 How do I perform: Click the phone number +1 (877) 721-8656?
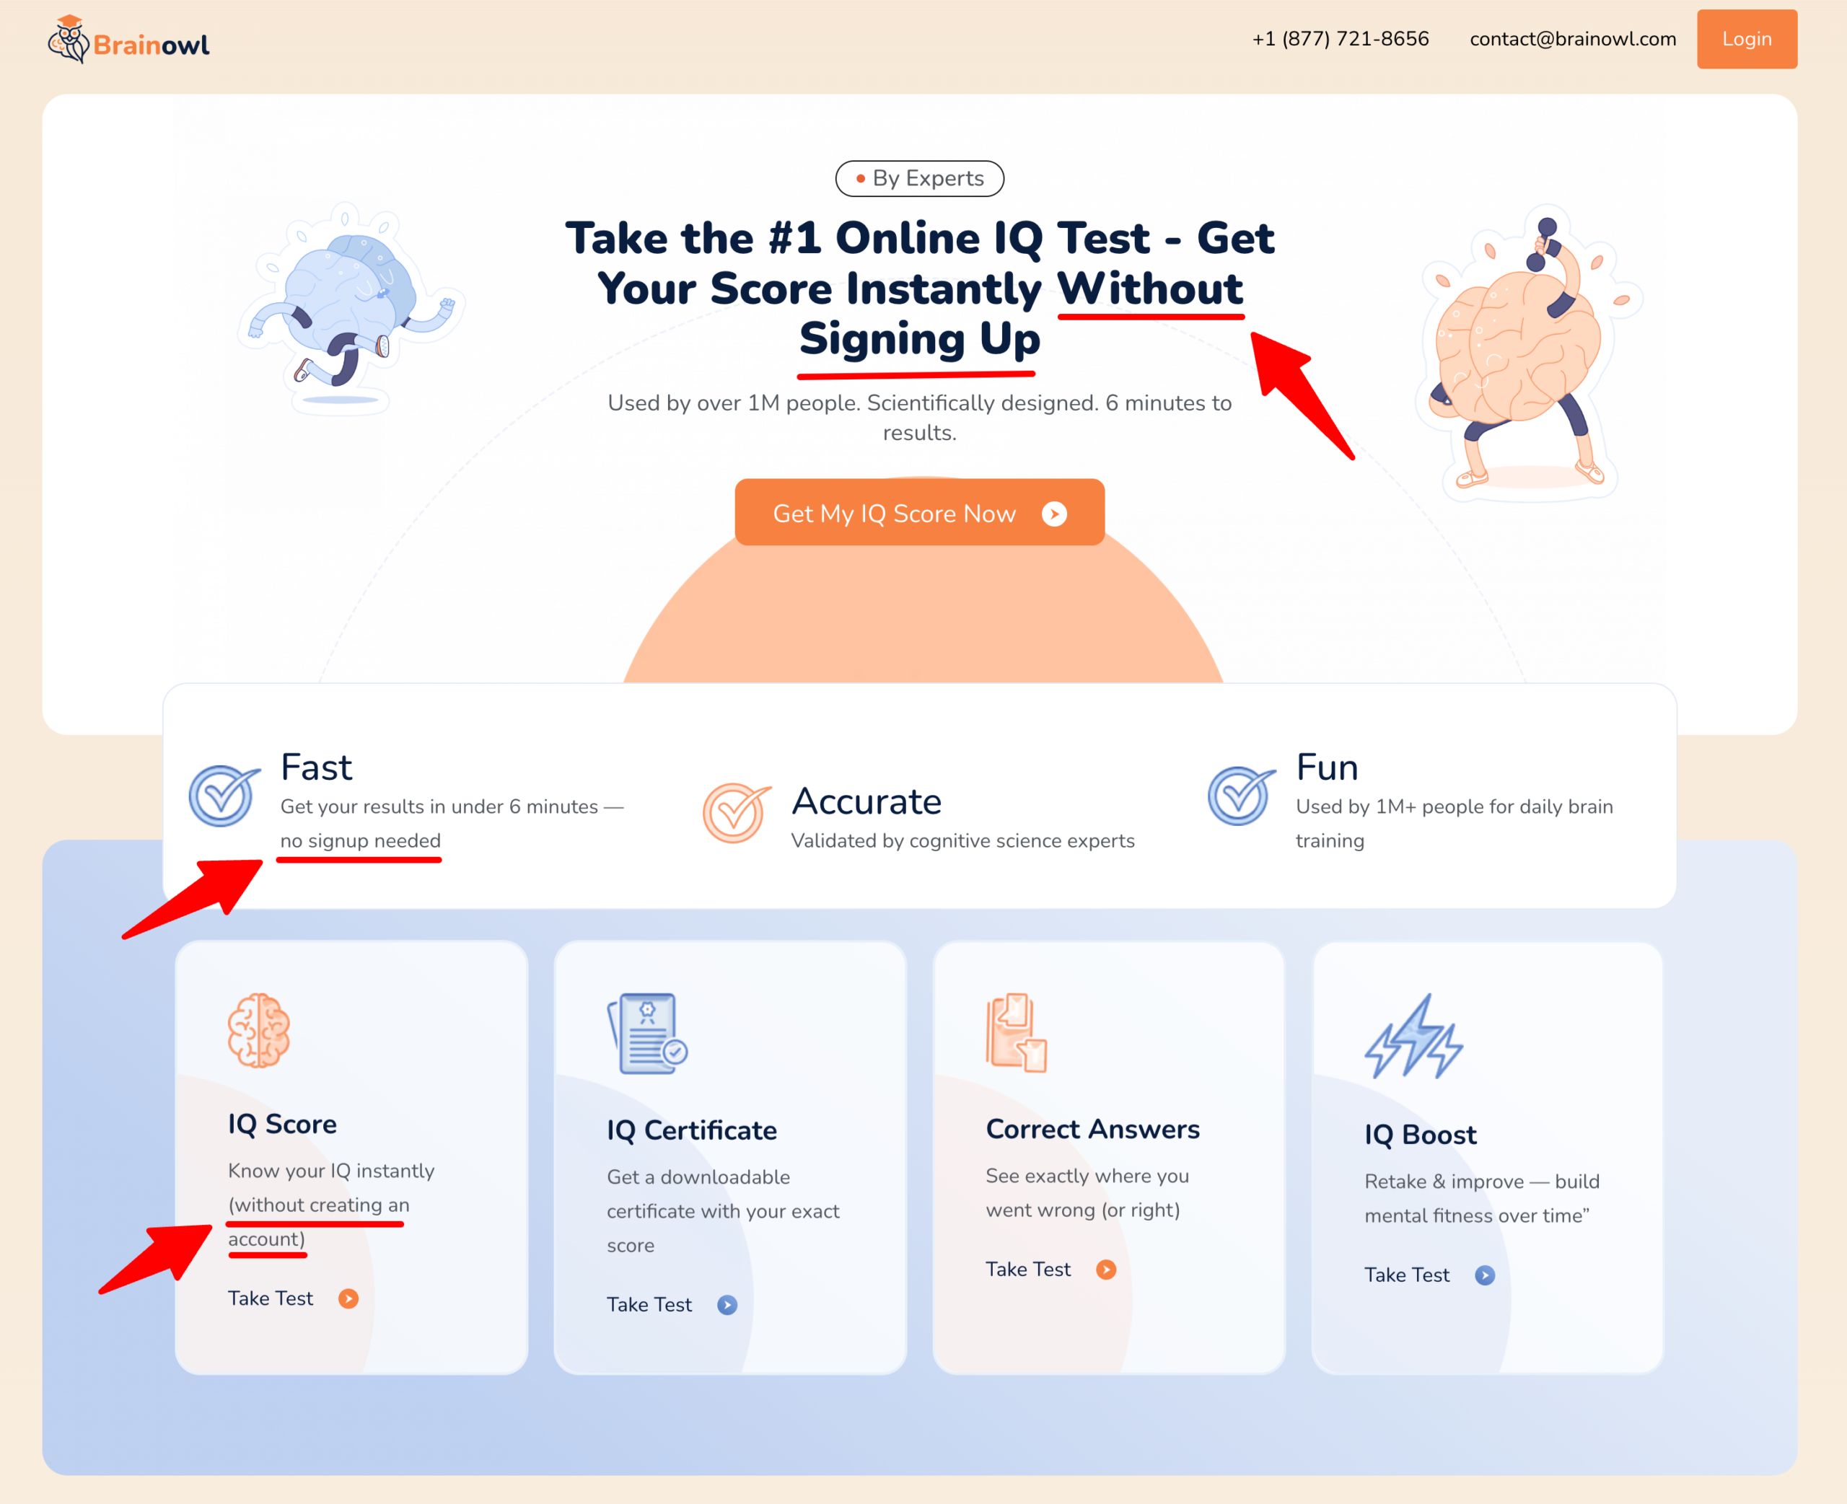1341,39
